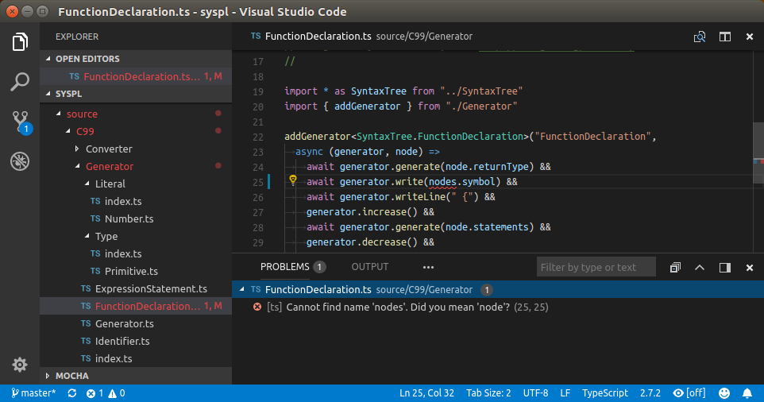Collapse the Literal folder
Viewport: 764px width, 402px height.
[110, 184]
